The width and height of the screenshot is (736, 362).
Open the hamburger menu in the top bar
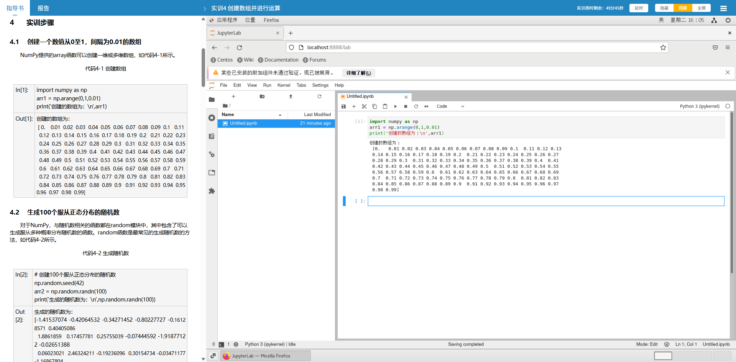tap(723, 8)
